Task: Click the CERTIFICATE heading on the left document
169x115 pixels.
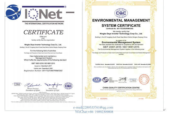Action: 43,32
